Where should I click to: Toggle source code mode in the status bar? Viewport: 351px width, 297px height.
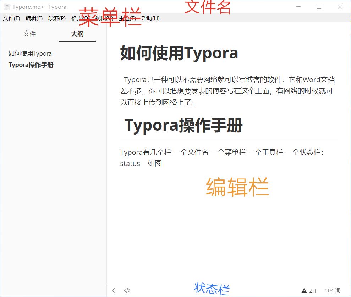click(127, 290)
